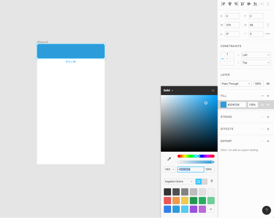Click fill hex field #2D9CDB

(x=236, y=105)
